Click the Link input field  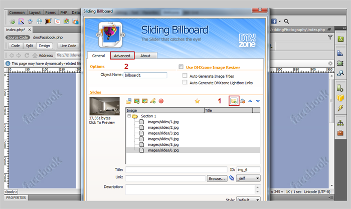[x=165, y=178]
